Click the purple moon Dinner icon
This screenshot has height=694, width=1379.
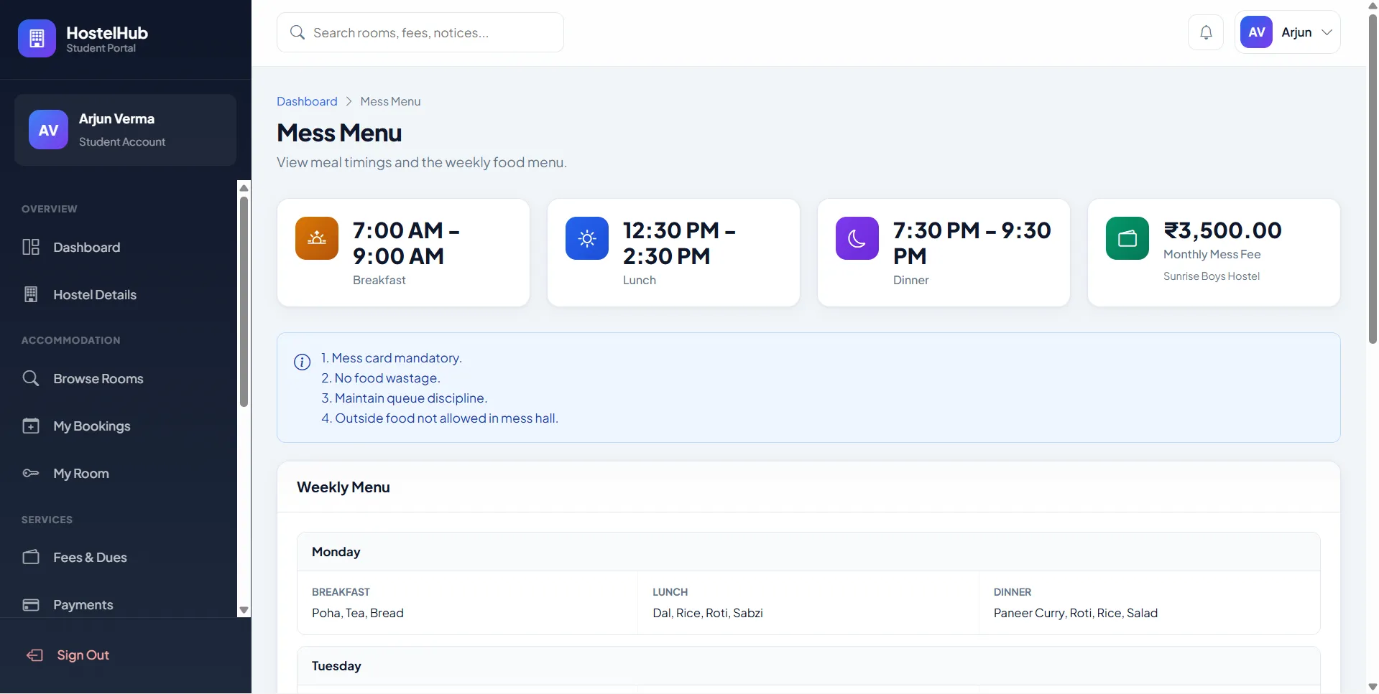[857, 238]
